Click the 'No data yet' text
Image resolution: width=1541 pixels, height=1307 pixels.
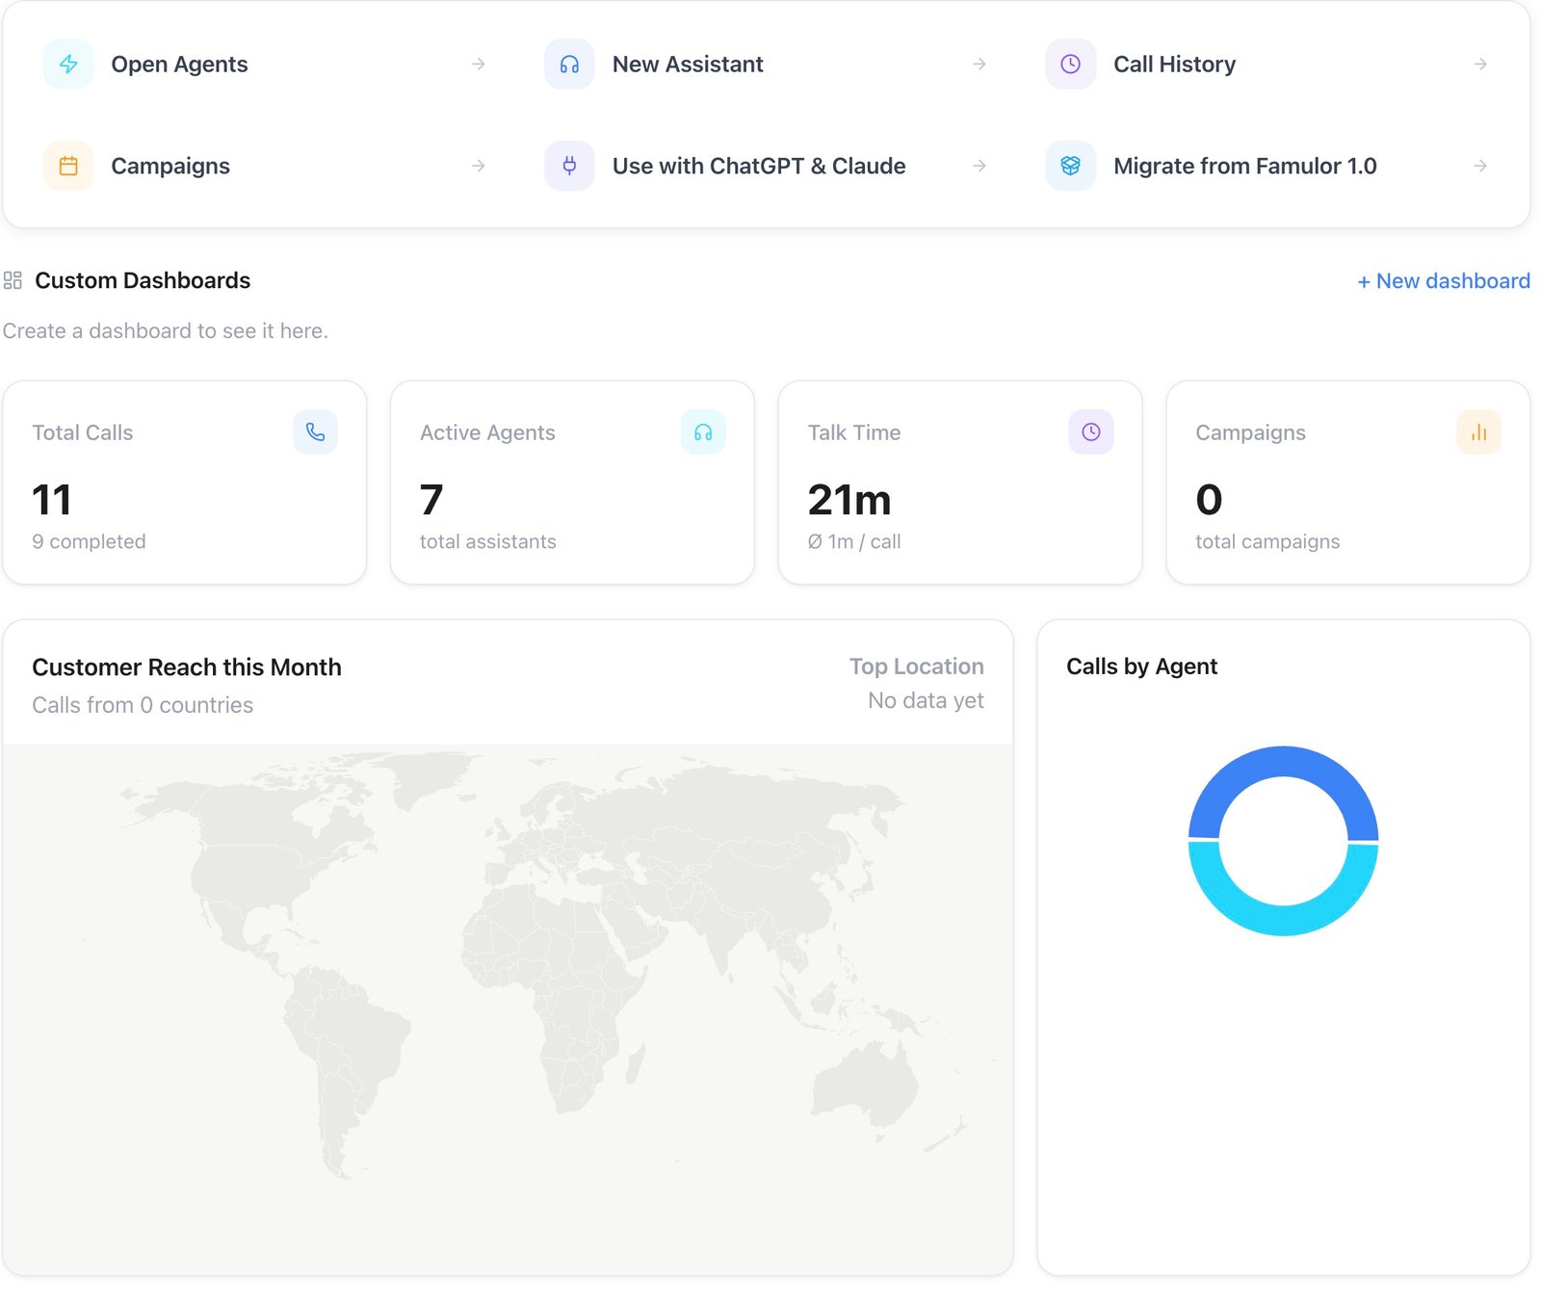point(926,700)
